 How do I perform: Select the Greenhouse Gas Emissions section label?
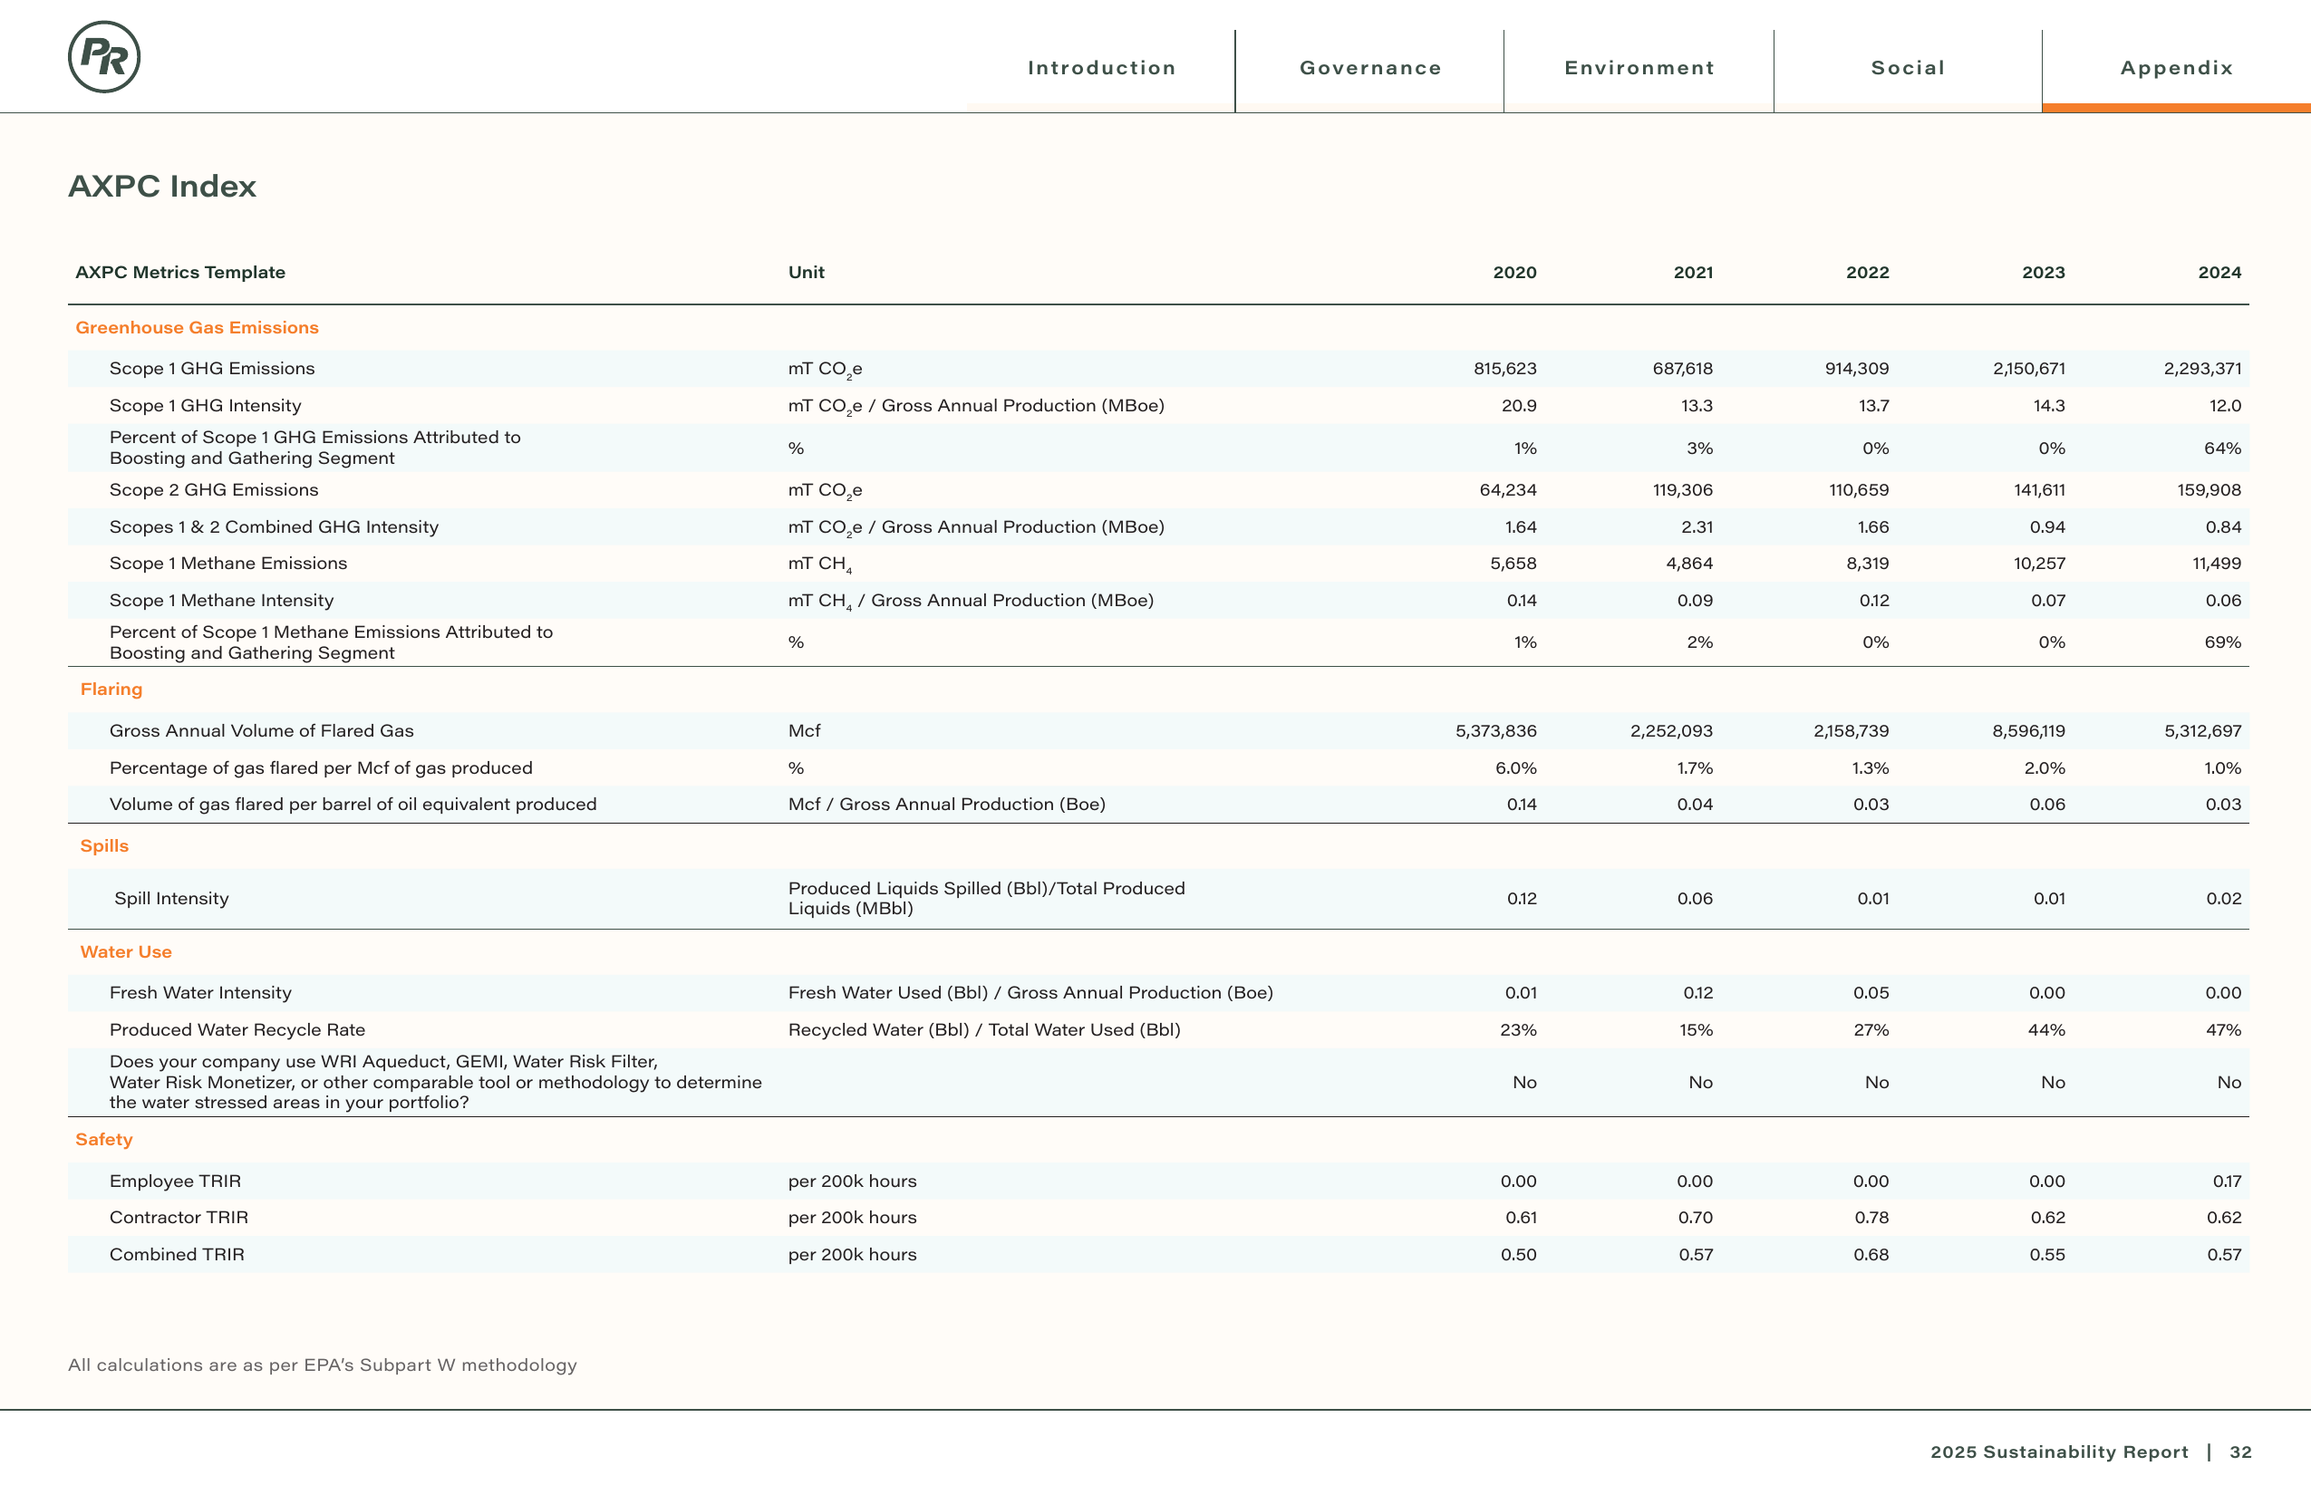(198, 328)
